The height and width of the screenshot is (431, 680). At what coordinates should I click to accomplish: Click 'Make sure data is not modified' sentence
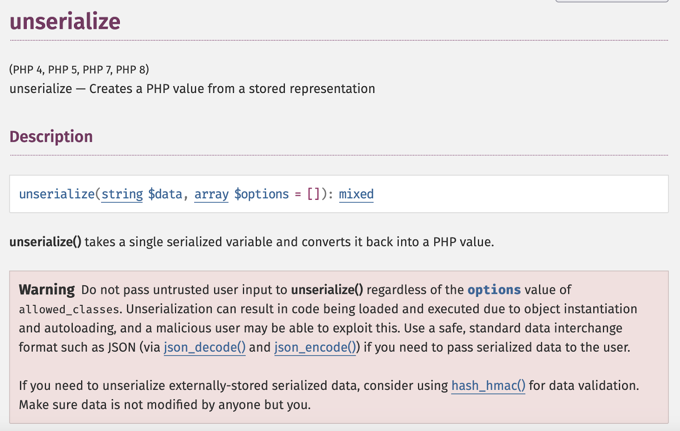coord(164,405)
